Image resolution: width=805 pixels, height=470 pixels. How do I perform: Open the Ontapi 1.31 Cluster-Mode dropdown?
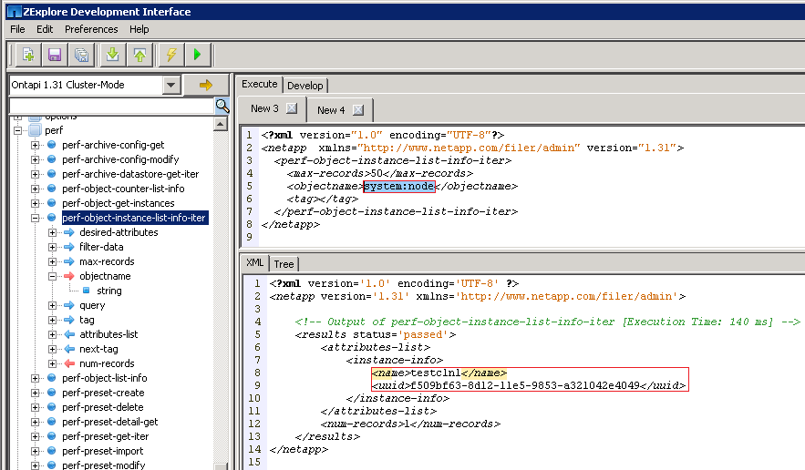click(171, 85)
